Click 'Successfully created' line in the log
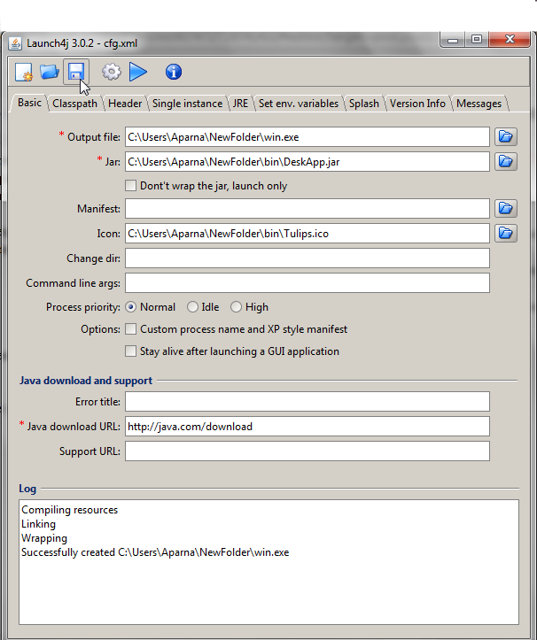This screenshot has height=640, width=537. [155, 552]
